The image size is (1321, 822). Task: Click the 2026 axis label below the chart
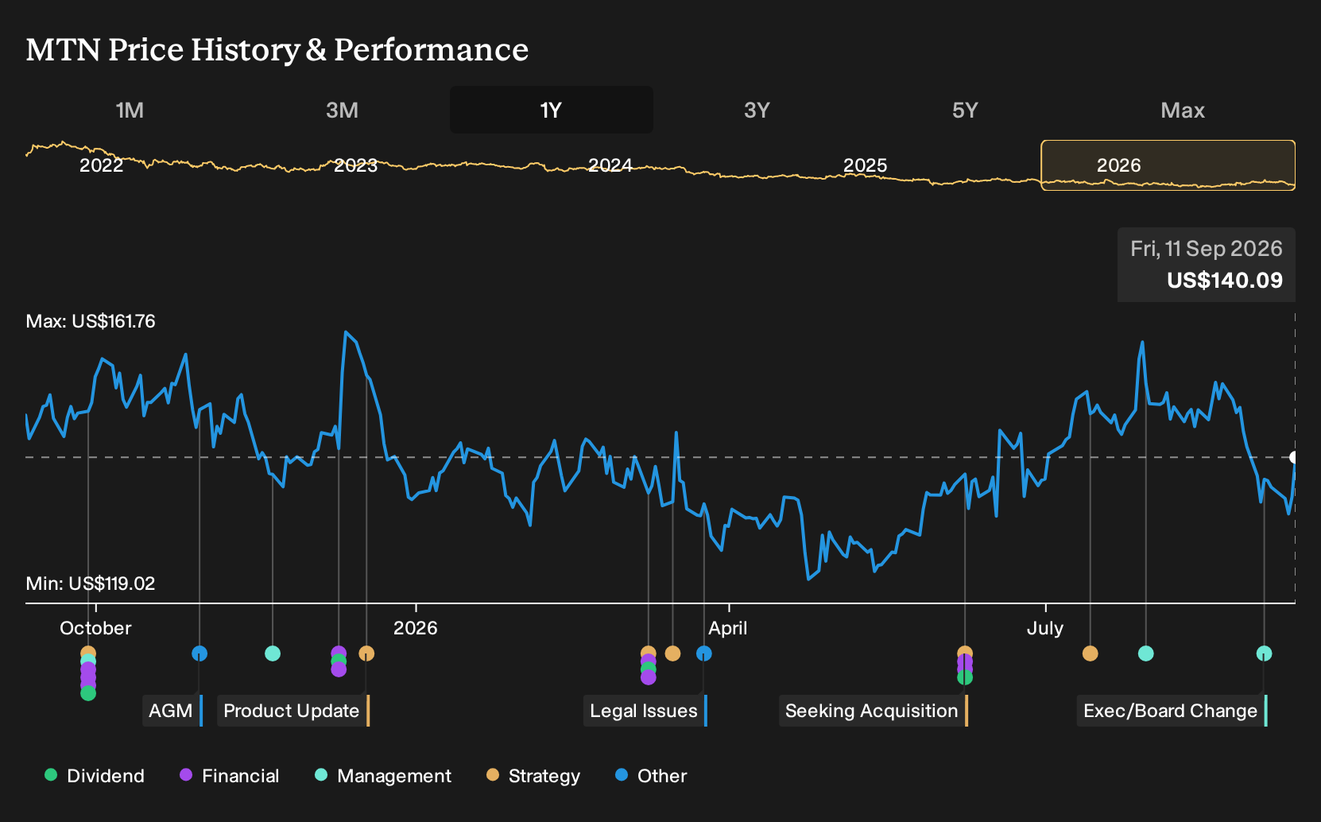(416, 628)
